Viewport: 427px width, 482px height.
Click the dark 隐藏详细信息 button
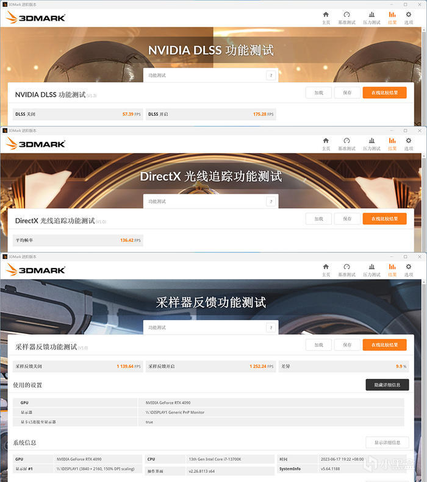coord(387,385)
